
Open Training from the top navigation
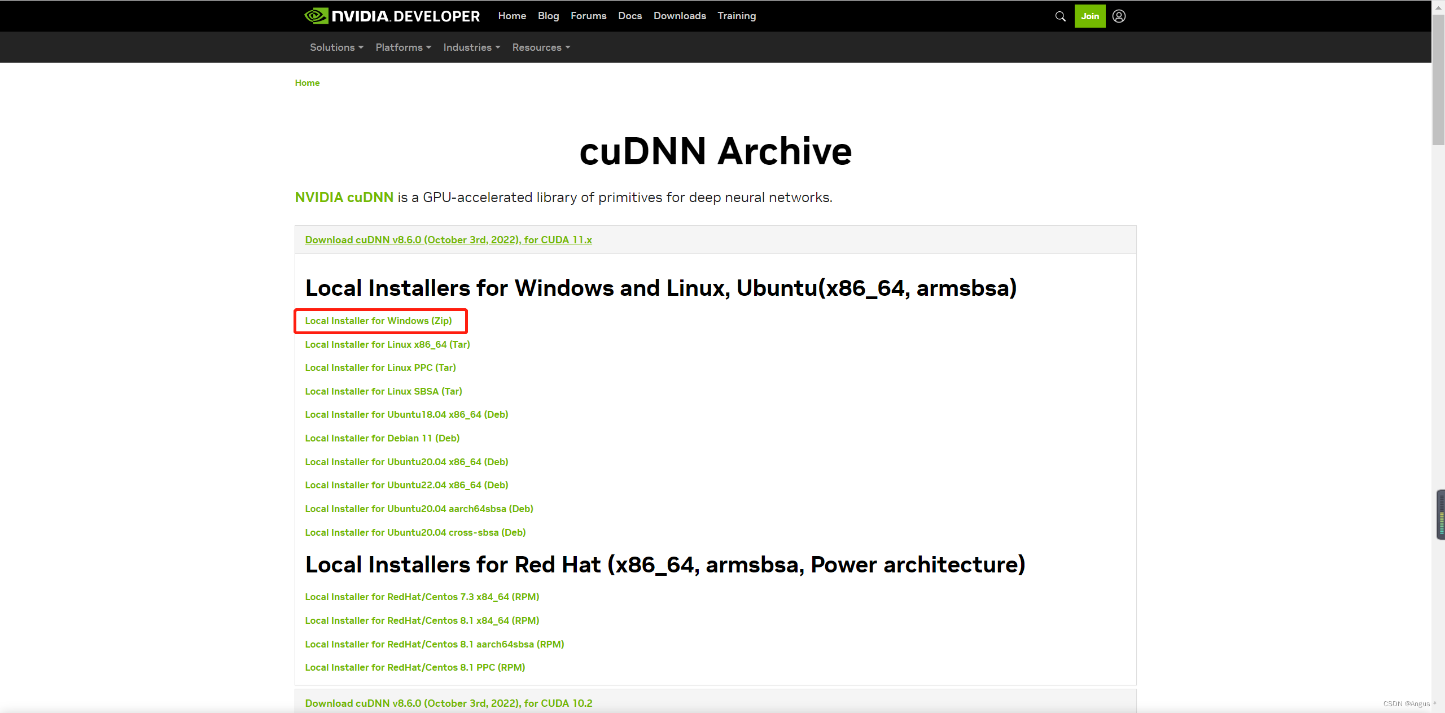pyautogui.click(x=737, y=16)
